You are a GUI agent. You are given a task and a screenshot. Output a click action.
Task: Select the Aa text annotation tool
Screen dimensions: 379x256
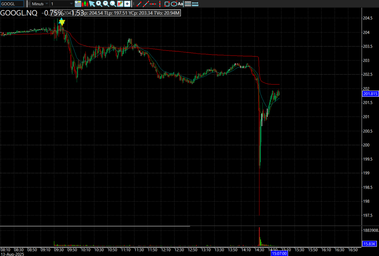(x=180, y=4)
